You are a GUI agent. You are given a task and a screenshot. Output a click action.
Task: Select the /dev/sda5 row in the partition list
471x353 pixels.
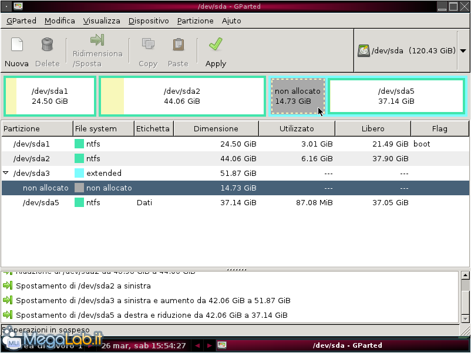click(235, 203)
